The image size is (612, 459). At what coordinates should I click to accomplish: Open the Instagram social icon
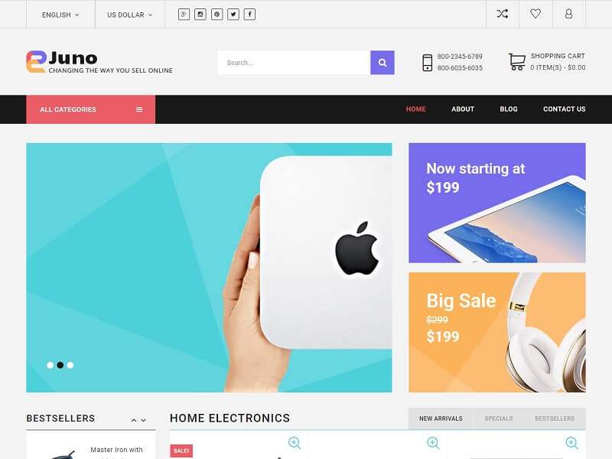pyautogui.click(x=200, y=15)
